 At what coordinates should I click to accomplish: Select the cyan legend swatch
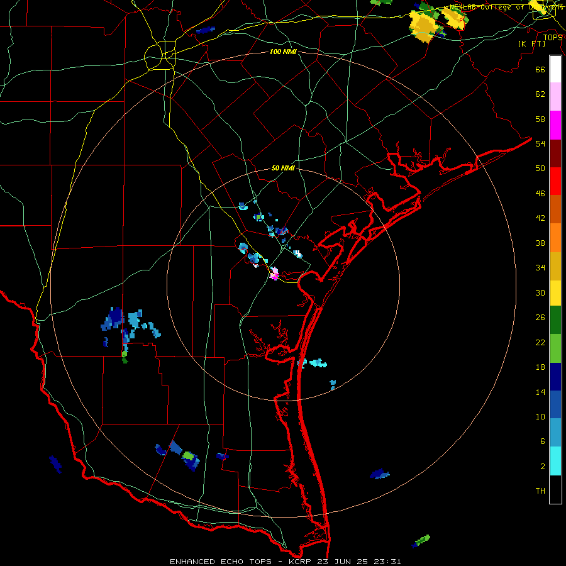pyautogui.click(x=555, y=461)
